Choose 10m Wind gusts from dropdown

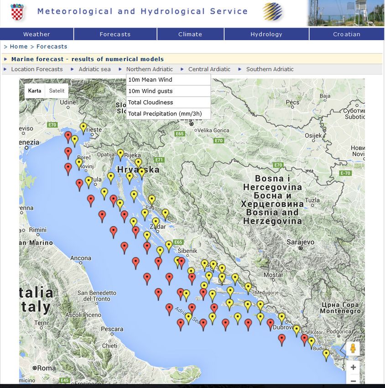[x=150, y=91]
